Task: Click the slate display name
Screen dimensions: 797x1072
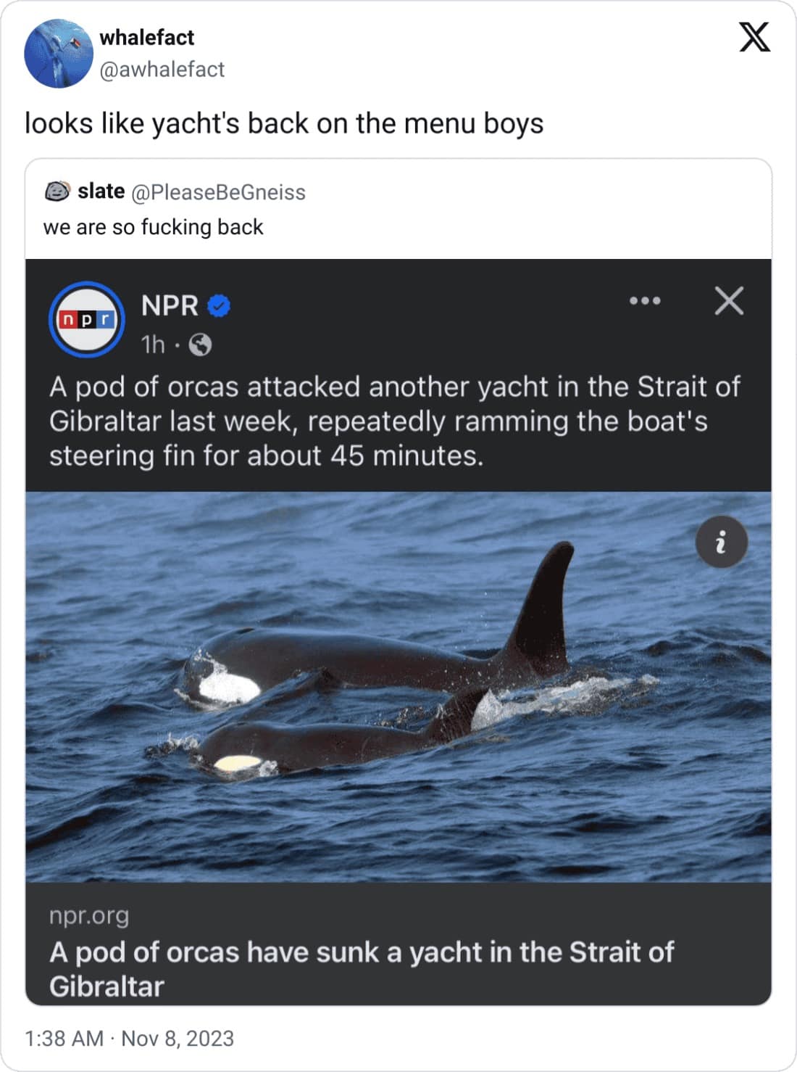Action: point(101,191)
